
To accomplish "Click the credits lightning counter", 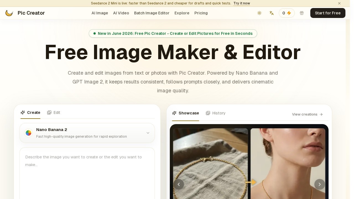I will click(287, 13).
